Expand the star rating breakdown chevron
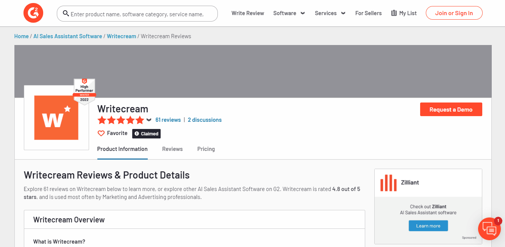Screen dimensions: 505x247 pyautogui.click(x=149, y=120)
